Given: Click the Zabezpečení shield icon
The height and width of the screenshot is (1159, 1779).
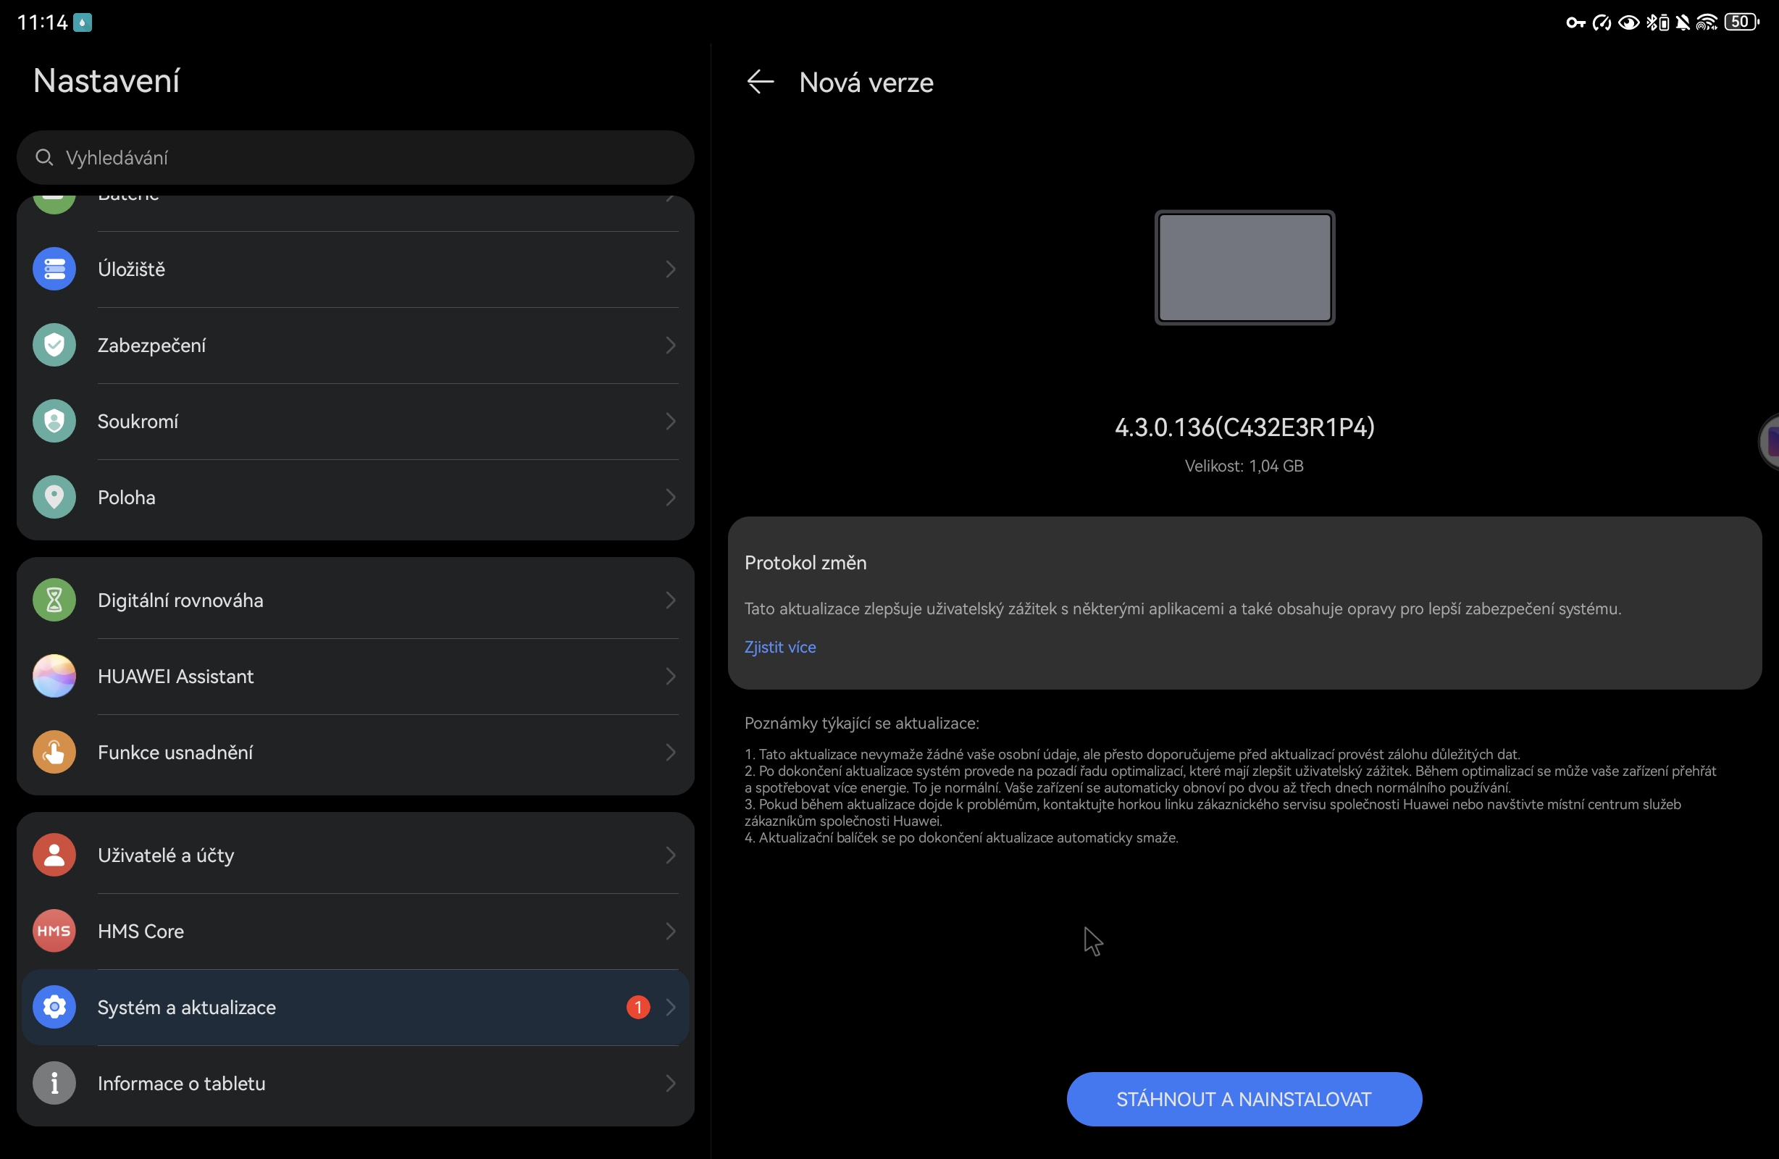Looking at the screenshot, I should (54, 345).
